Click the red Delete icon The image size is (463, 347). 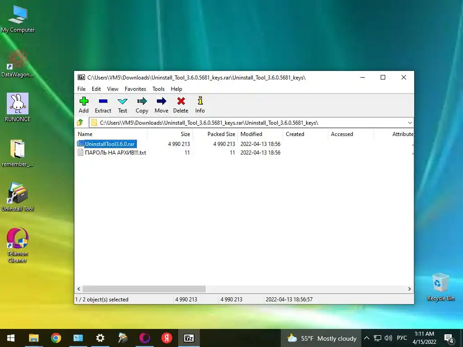[181, 102]
